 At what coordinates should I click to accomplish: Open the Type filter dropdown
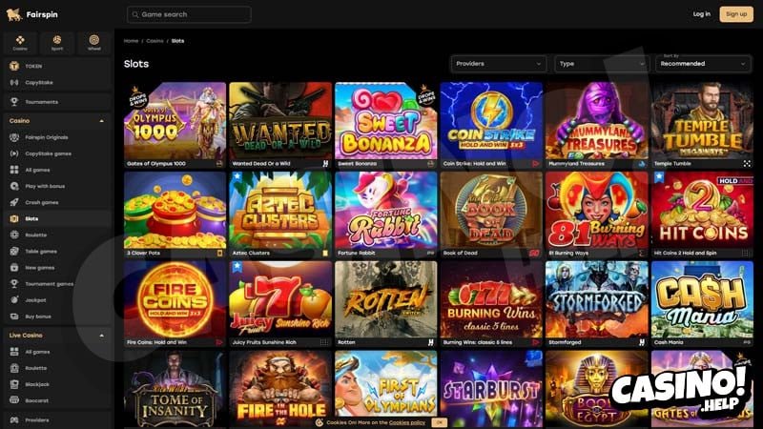point(602,64)
